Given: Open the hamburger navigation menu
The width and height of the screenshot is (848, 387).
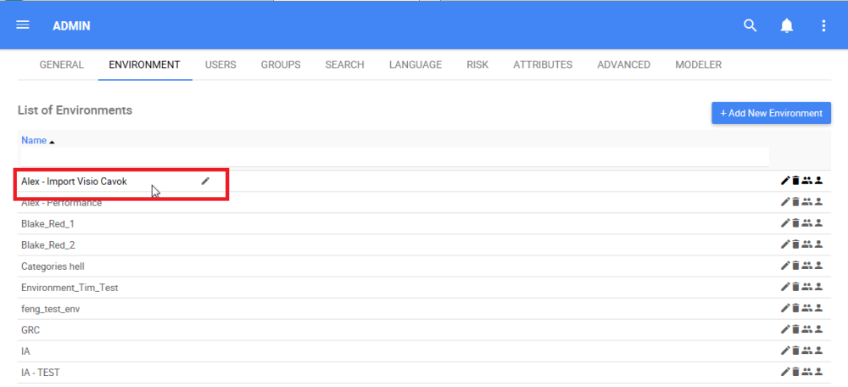Looking at the screenshot, I should 23,25.
